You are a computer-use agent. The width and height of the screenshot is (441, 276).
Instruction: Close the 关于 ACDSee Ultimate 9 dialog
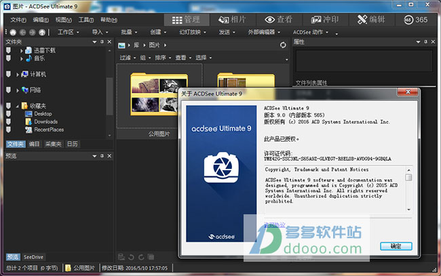[408, 92]
